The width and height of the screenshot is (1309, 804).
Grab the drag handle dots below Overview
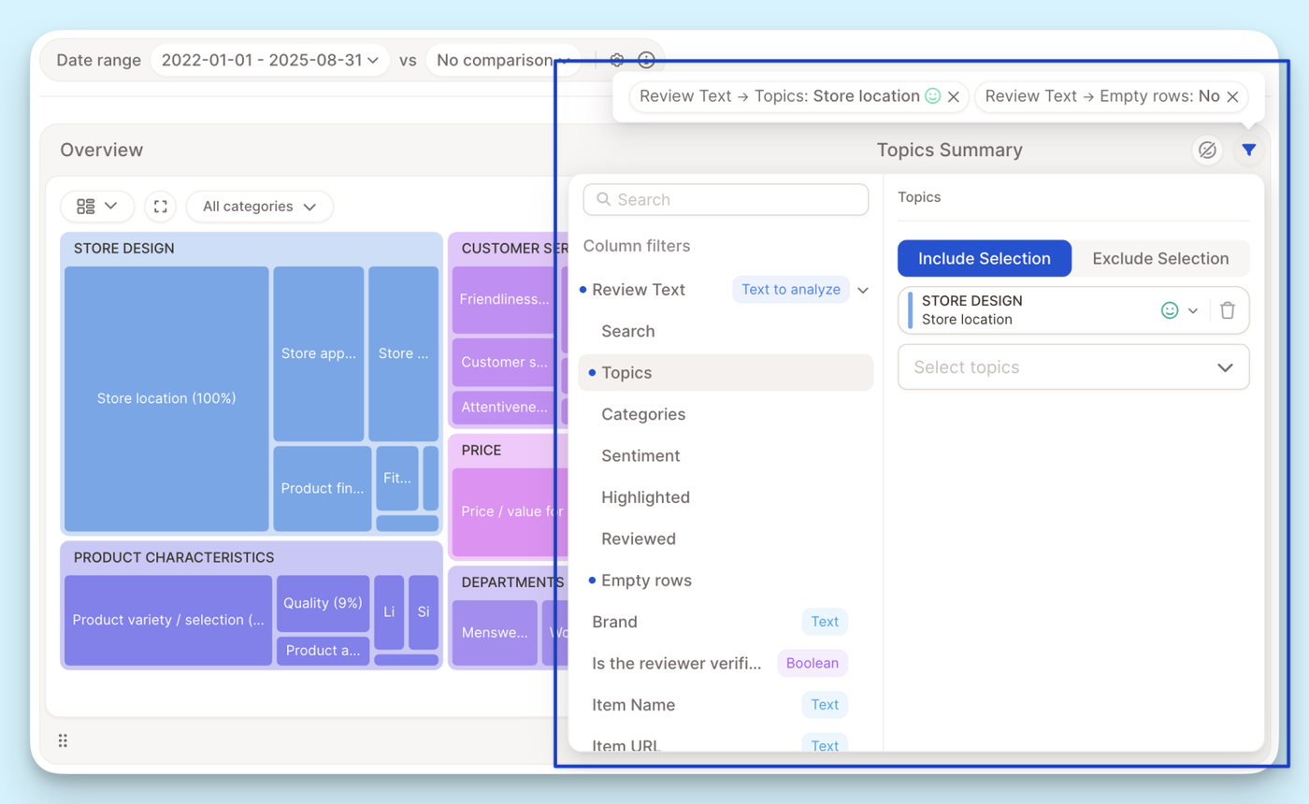pyautogui.click(x=63, y=740)
